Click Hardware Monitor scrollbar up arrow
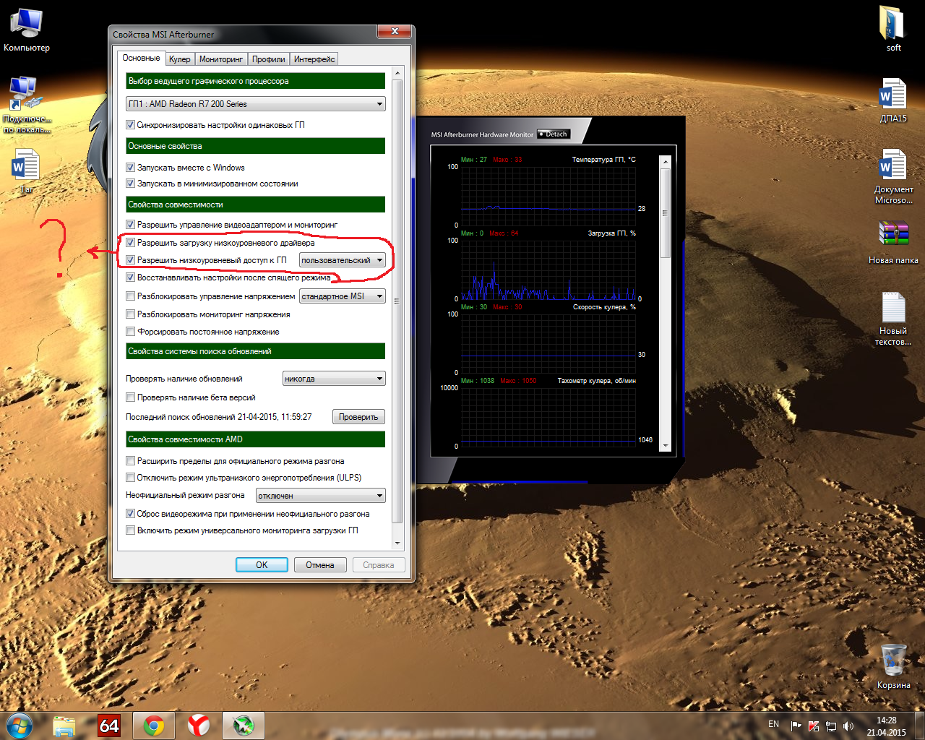925x740 pixels. tap(666, 160)
